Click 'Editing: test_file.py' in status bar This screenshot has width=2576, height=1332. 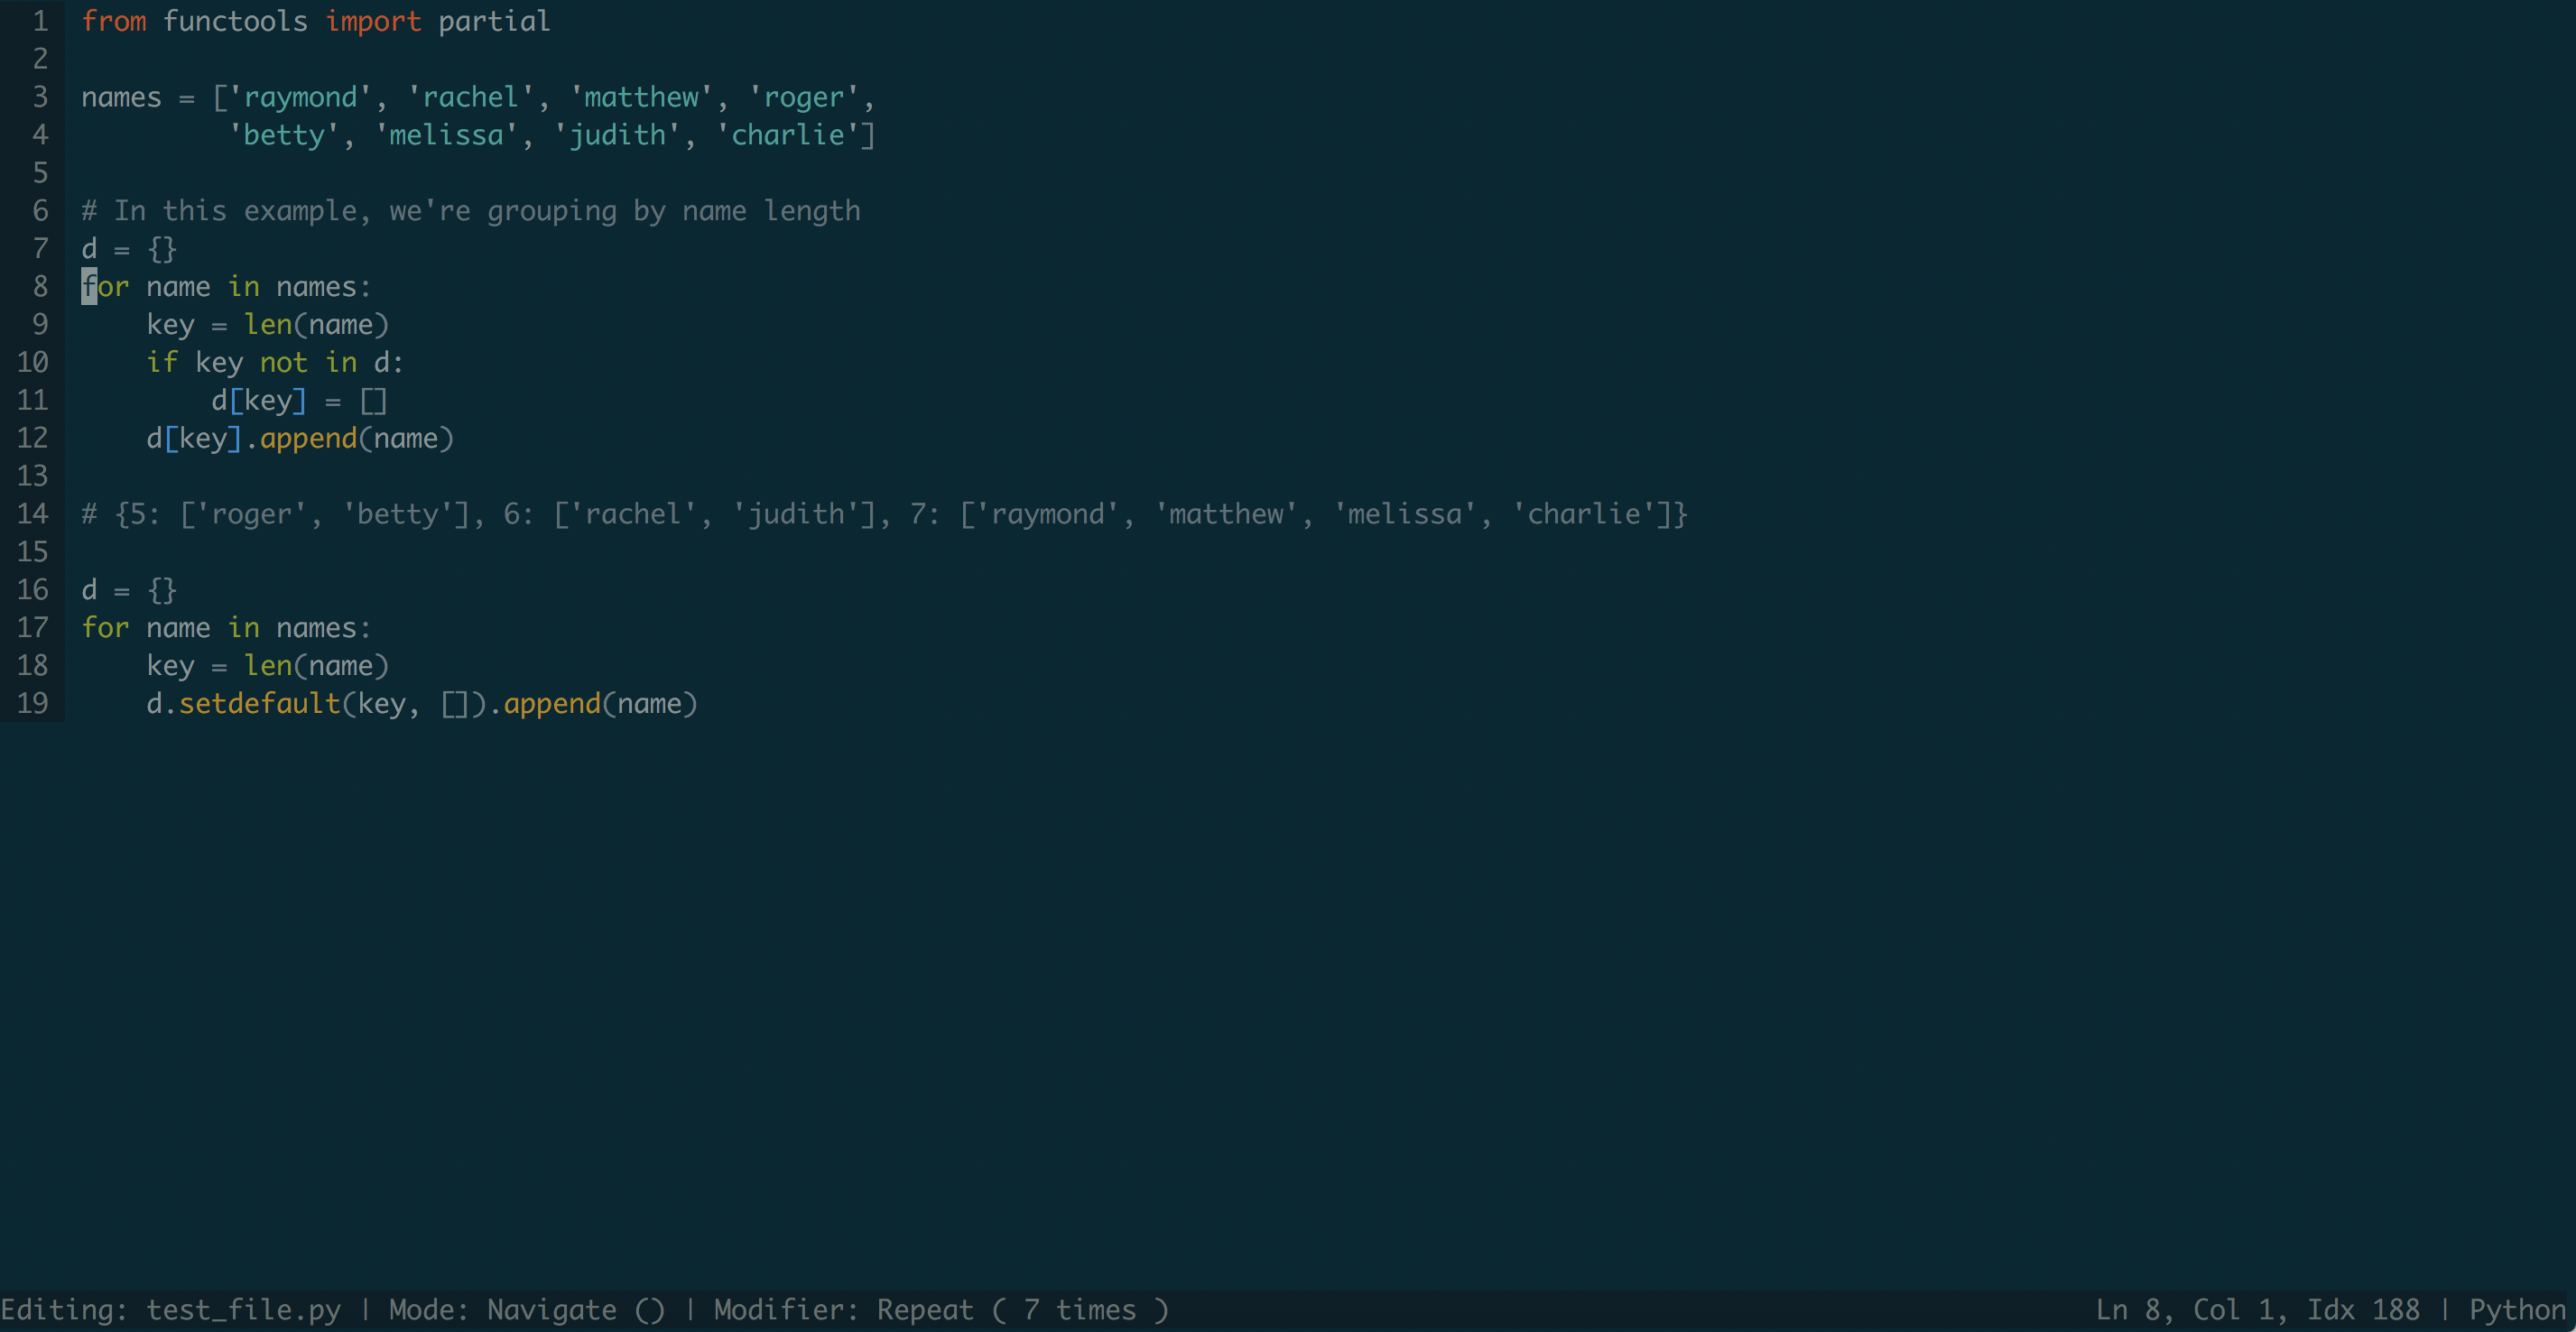pos(170,1310)
